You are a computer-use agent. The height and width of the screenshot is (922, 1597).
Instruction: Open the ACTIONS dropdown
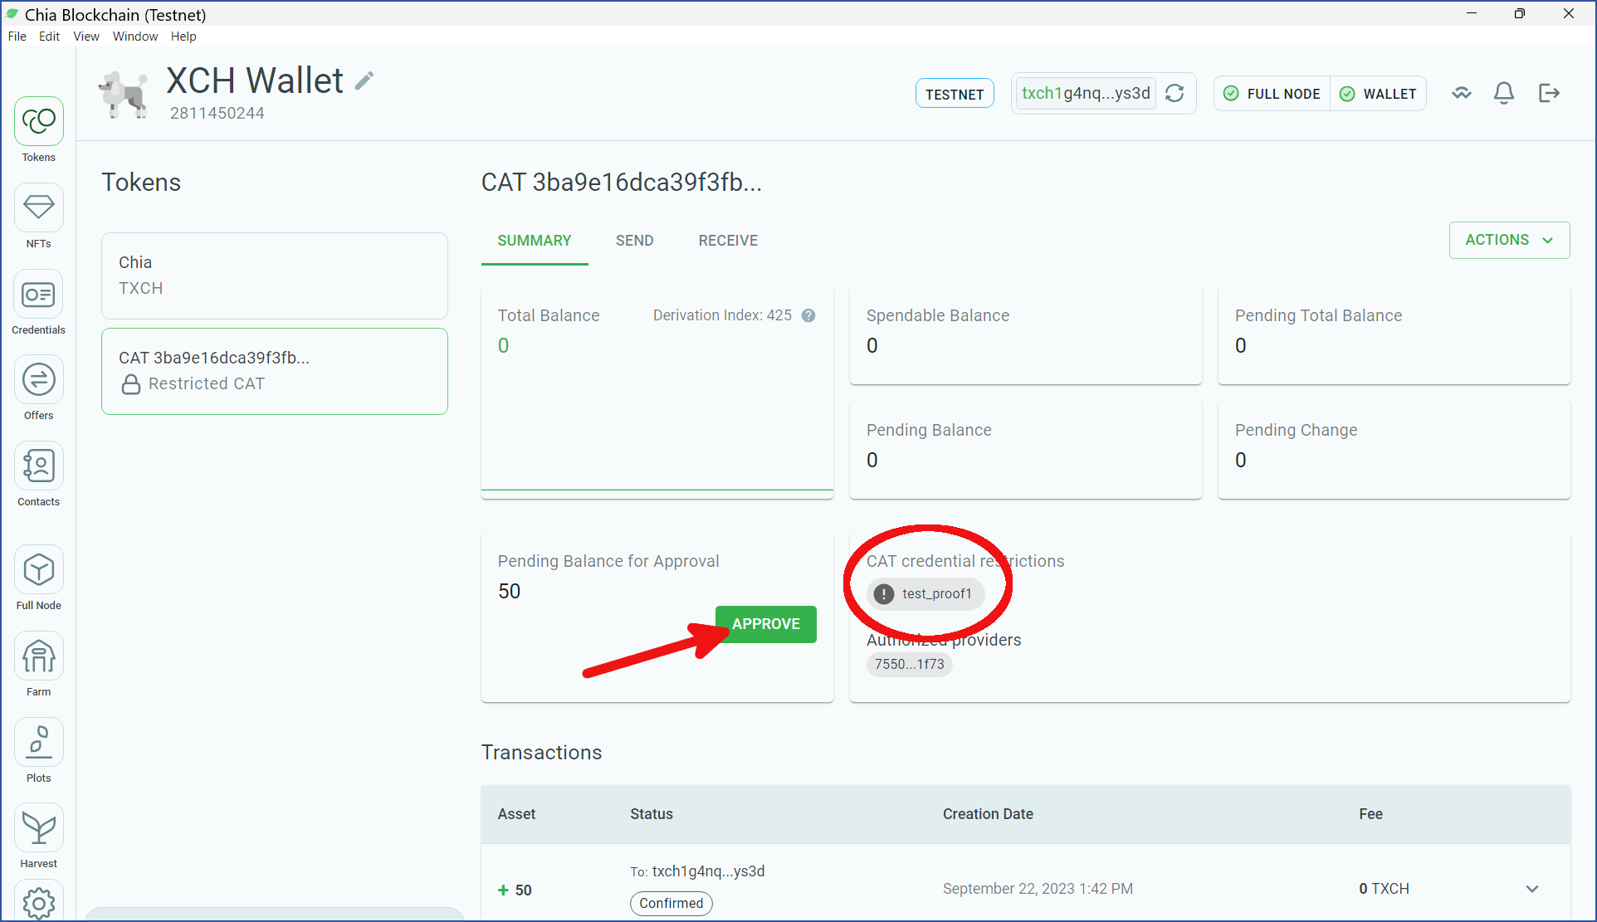click(x=1509, y=240)
